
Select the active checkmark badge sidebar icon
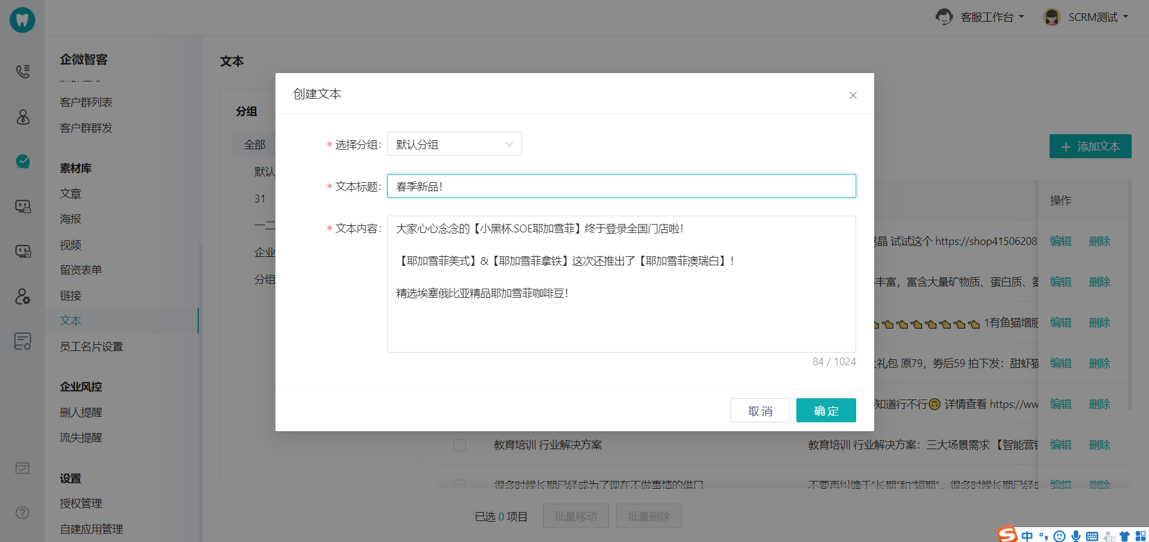click(23, 161)
